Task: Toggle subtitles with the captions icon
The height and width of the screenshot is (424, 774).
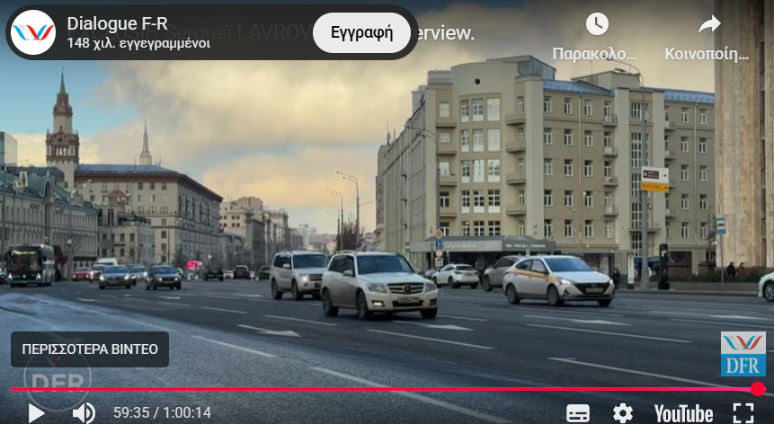Action: point(578,412)
